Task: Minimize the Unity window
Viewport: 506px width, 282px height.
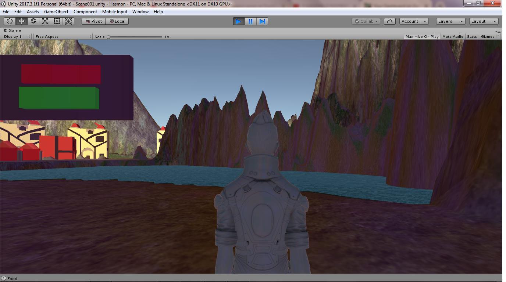Action: (x=468, y=3)
